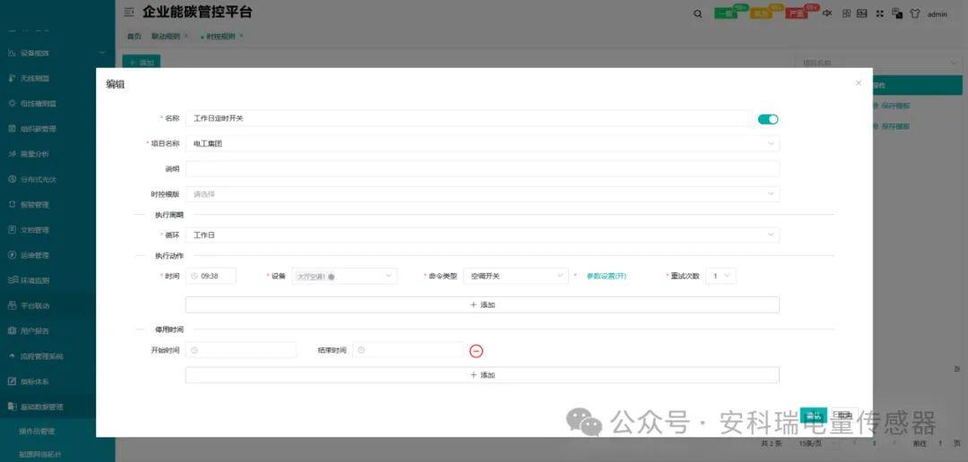Open the admin user menu
This screenshot has height=462, width=968.
[938, 14]
